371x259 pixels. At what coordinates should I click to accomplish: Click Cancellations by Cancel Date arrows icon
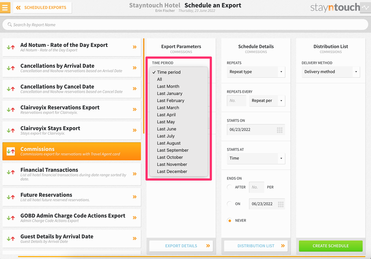coord(10,89)
